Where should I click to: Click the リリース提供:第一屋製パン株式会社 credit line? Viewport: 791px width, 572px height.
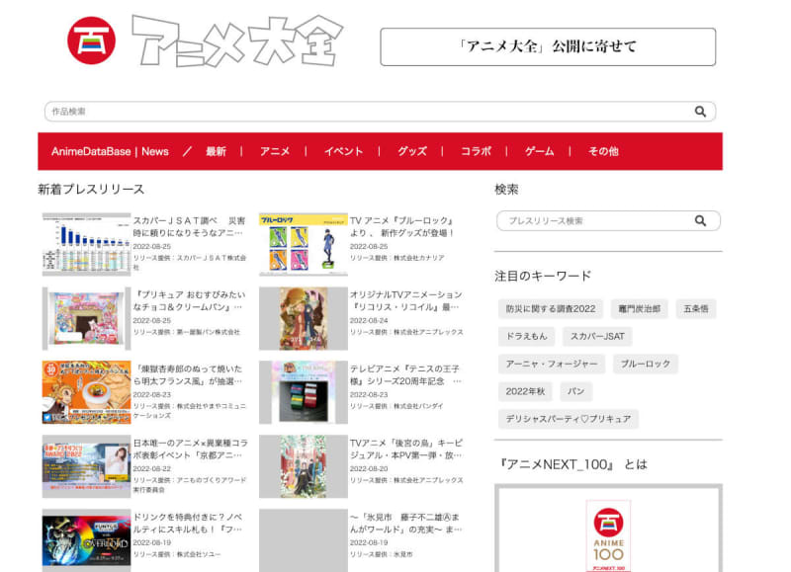(x=186, y=332)
